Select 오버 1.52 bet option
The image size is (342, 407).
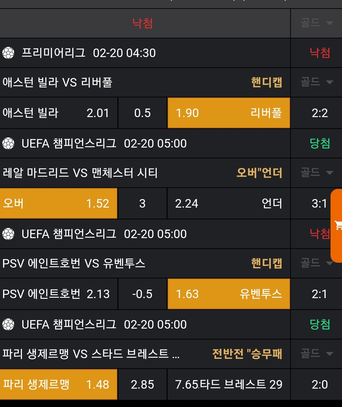coord(58,203)
